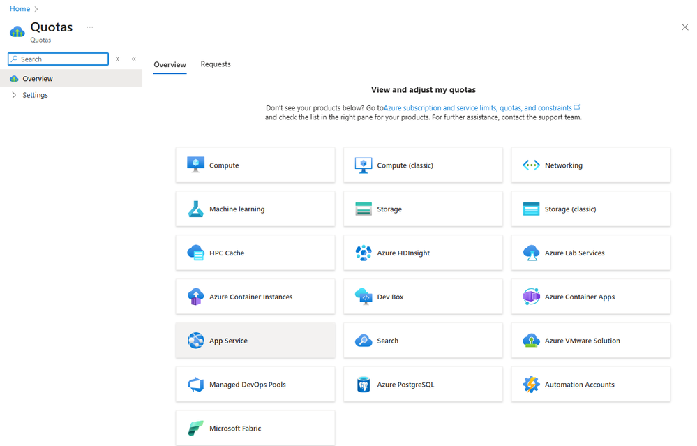Switch to the Requests tab
Screen dimensions: 697x446
click(x=216, y=64)
